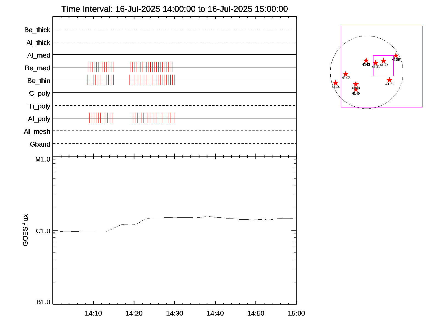Select the Al_med filter label
The height and width of the screenshot is (329, 439).
(39, 55)
